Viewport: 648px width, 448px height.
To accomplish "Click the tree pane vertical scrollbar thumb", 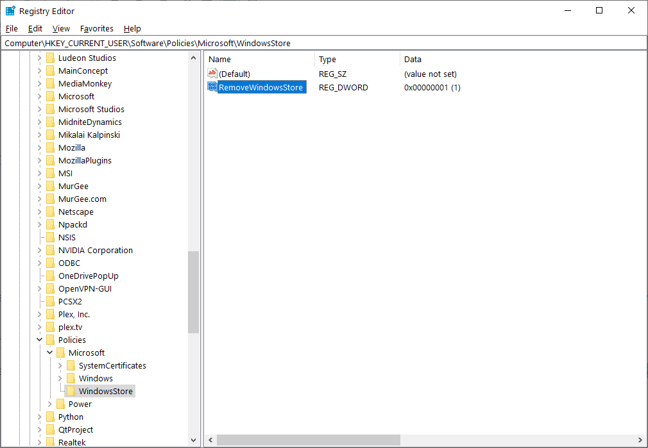I will [193, 292].
